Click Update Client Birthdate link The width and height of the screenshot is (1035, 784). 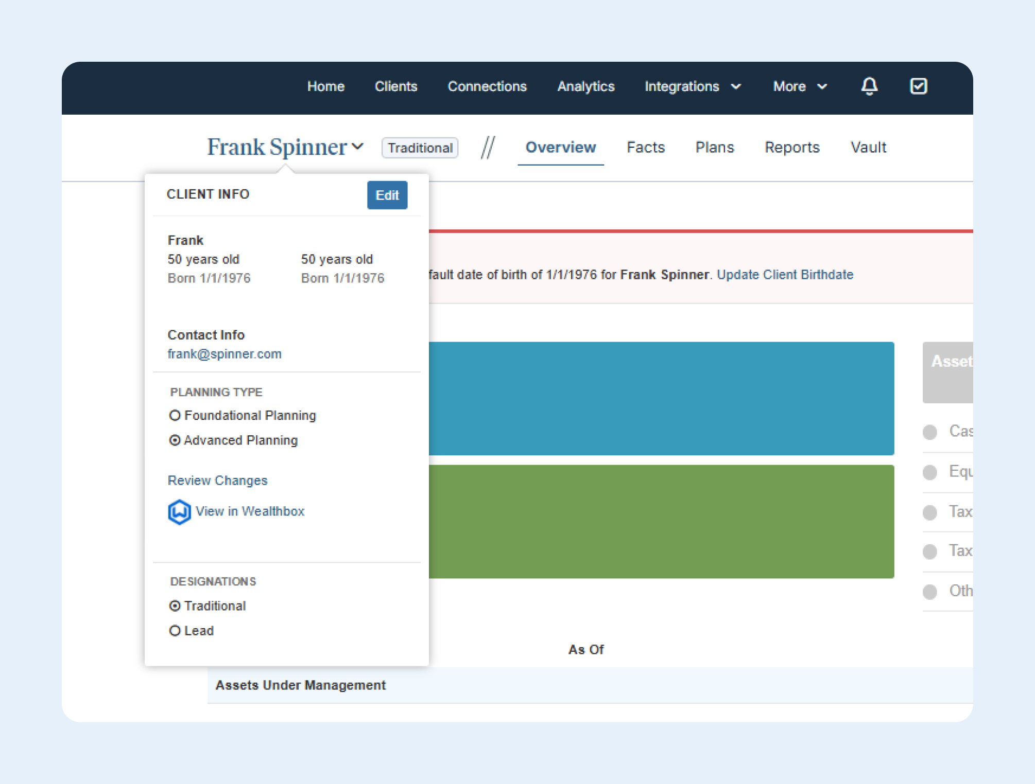pyautogui.click(x=785, y=275)
